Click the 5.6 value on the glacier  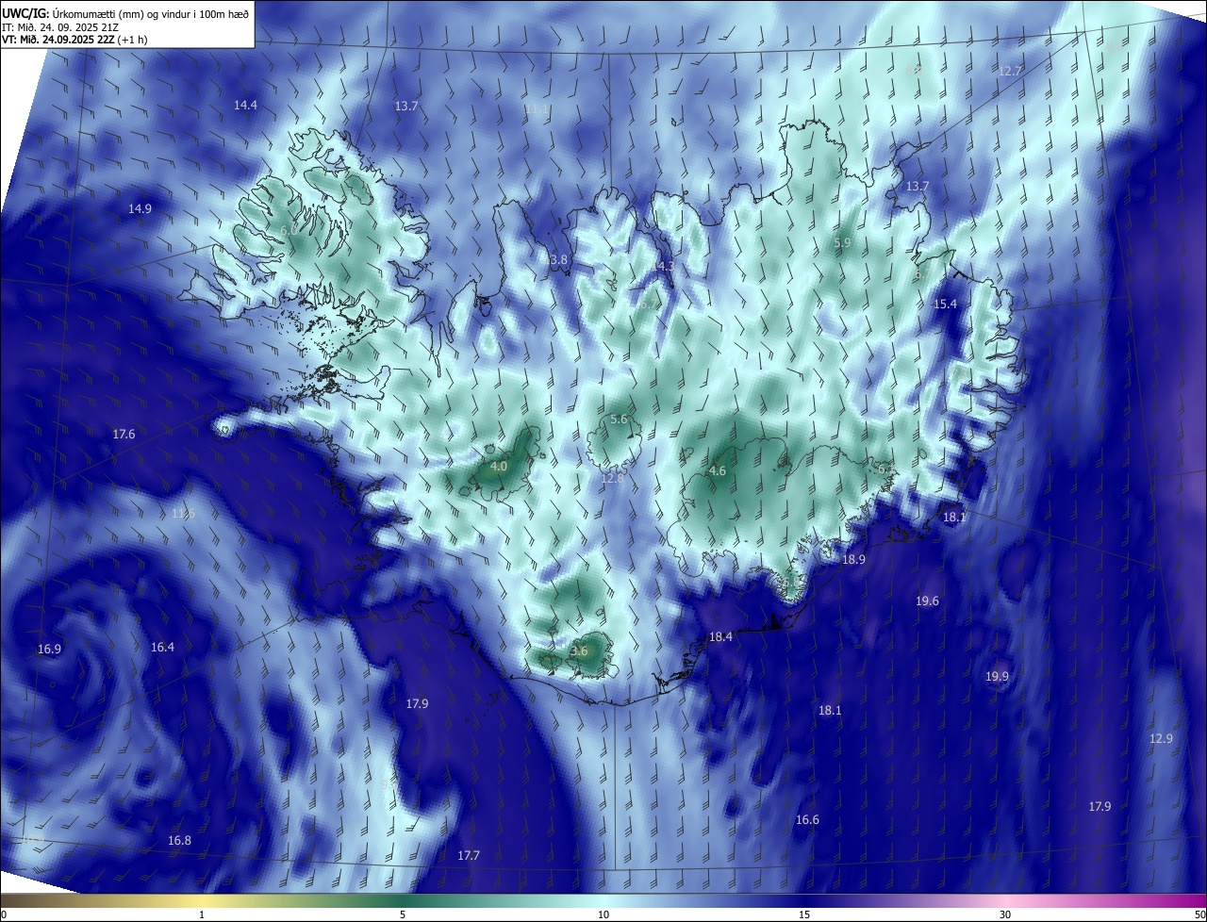click(619, 420)
